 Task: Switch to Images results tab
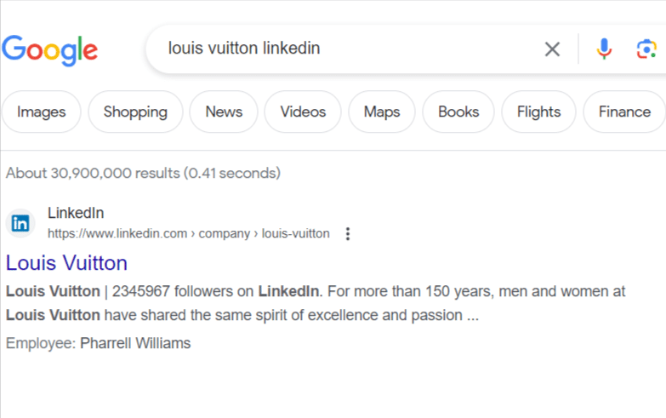click(x=41, y=112)
